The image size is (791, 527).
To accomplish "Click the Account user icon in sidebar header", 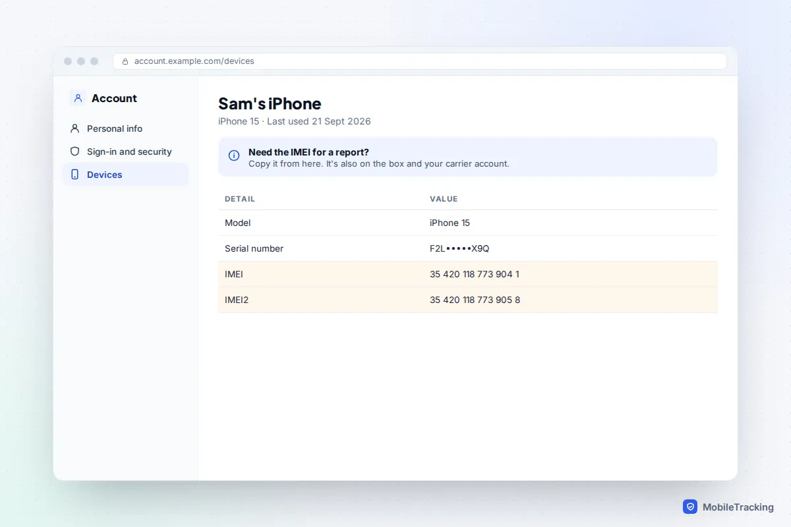I will [x=78, y=98].
